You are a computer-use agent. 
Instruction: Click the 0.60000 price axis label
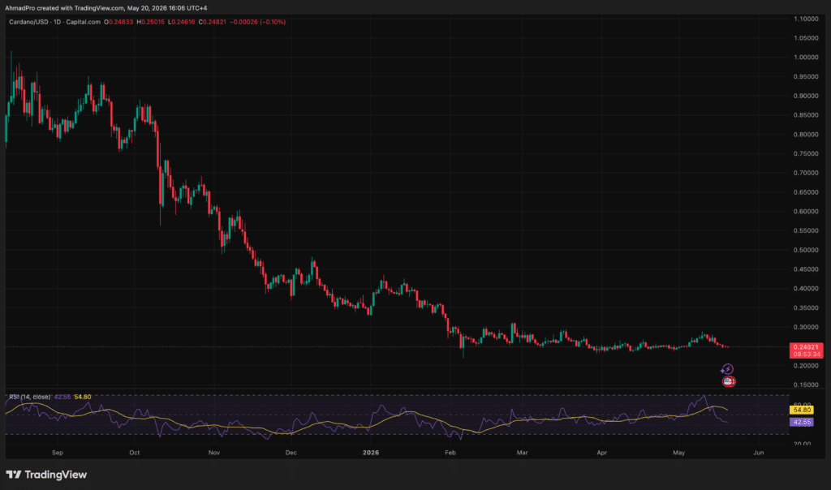point(806,212)
